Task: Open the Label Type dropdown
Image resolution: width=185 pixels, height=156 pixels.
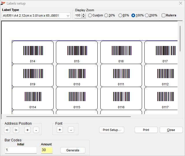Action: tap(36, 16)
